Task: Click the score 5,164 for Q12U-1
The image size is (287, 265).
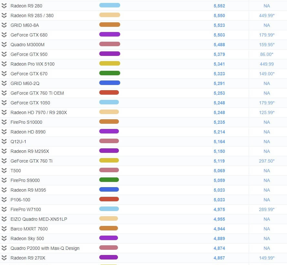Action: pyautogui.click(x=219, y=142)
